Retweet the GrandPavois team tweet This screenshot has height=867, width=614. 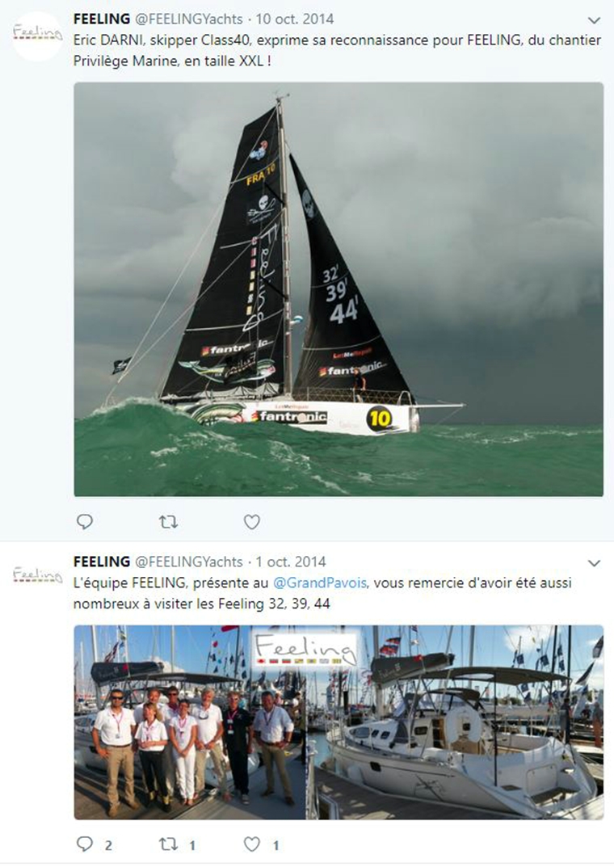point(168,844)
